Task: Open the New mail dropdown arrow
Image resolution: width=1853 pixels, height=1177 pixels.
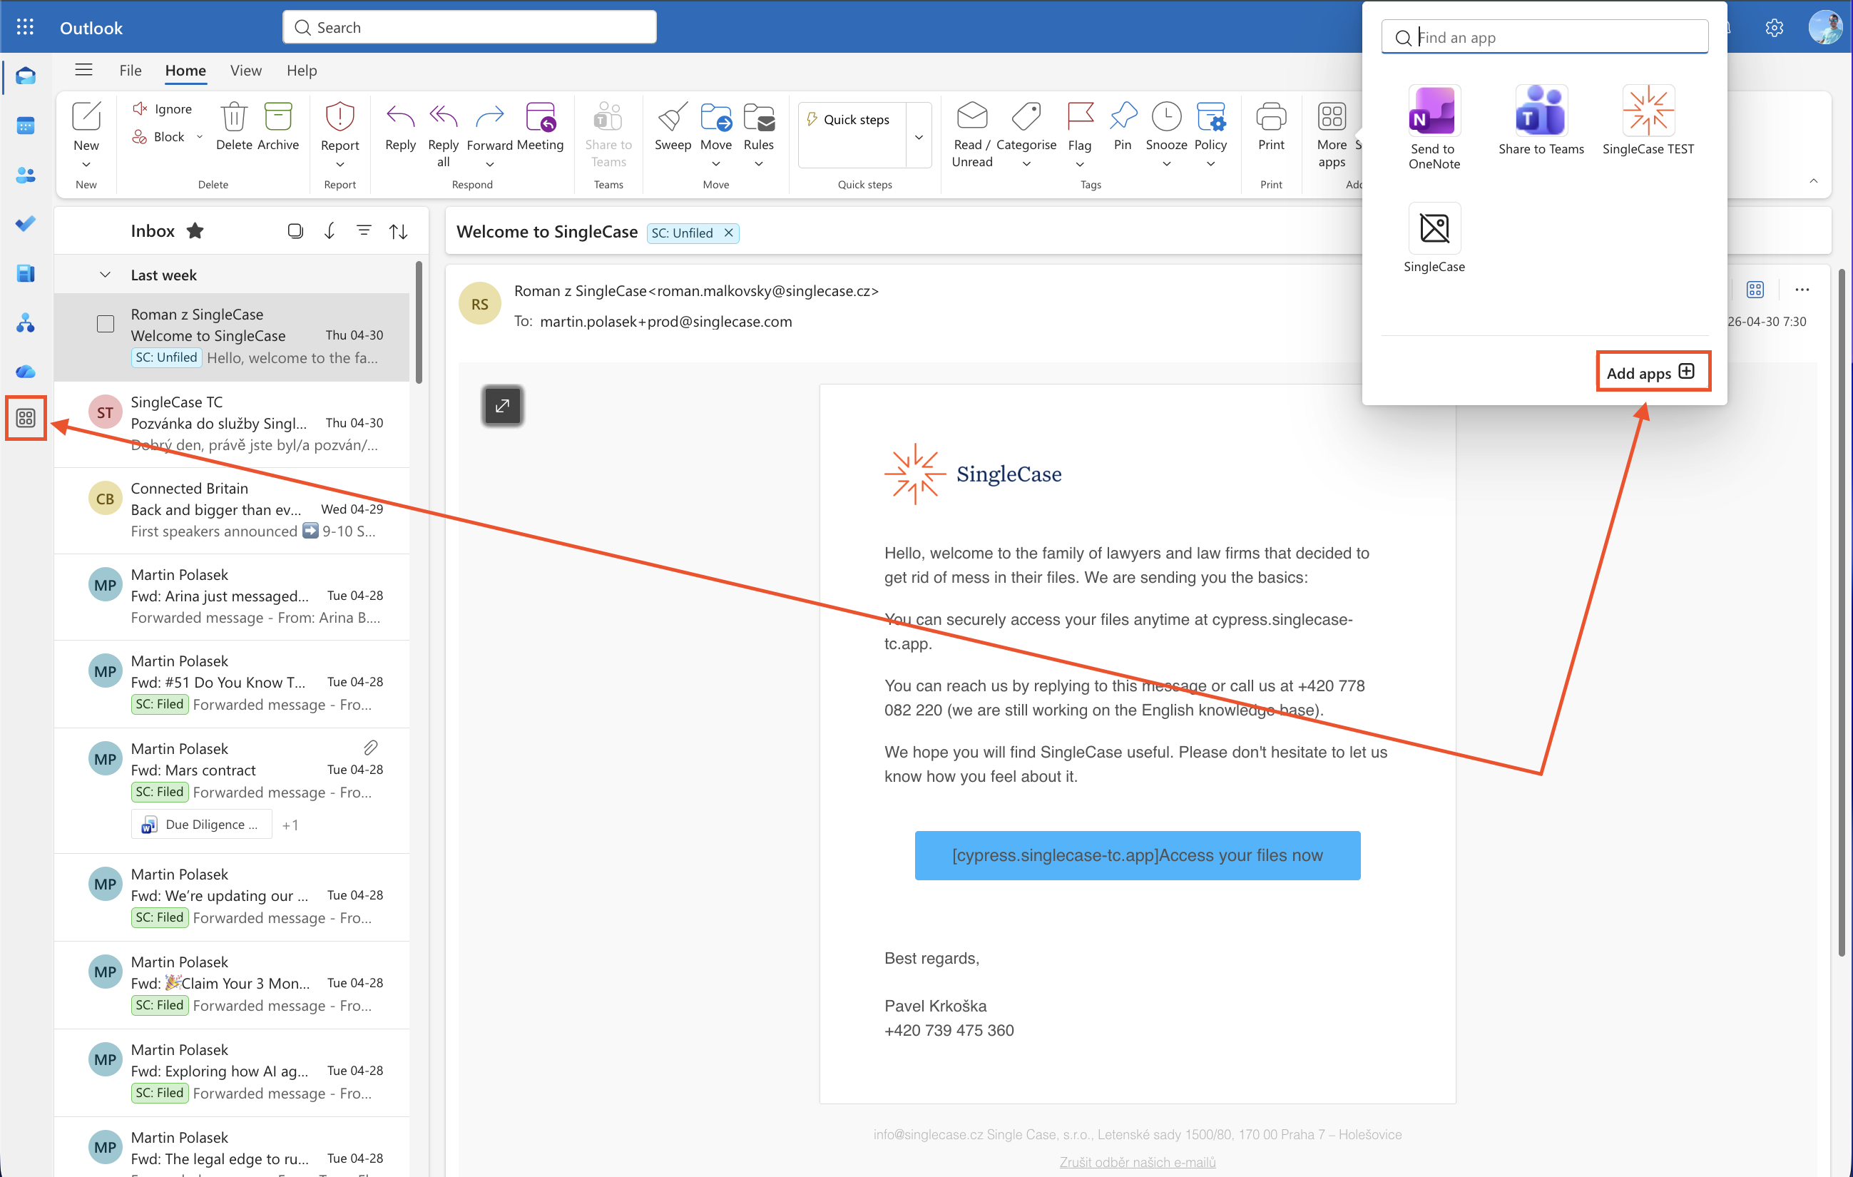Action: pos(86,164)
